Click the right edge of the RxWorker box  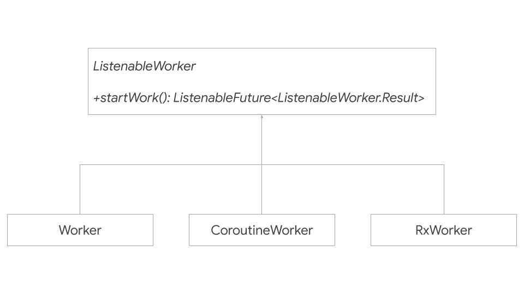click(516, 230)
